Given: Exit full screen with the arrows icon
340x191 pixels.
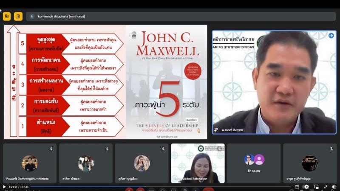Looking at the screenshot, I should (x=325, y=187).
